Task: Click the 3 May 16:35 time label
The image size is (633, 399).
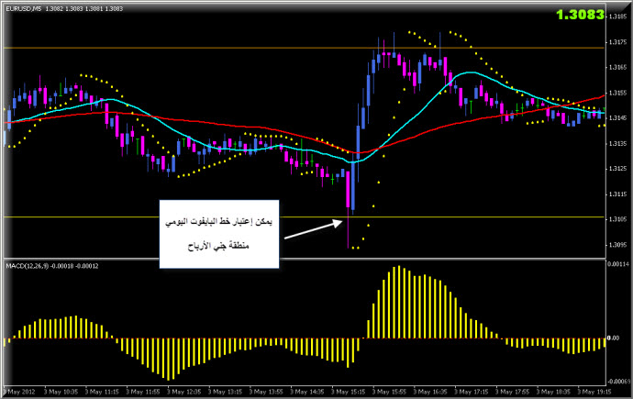Action: [x=430, y=392]
